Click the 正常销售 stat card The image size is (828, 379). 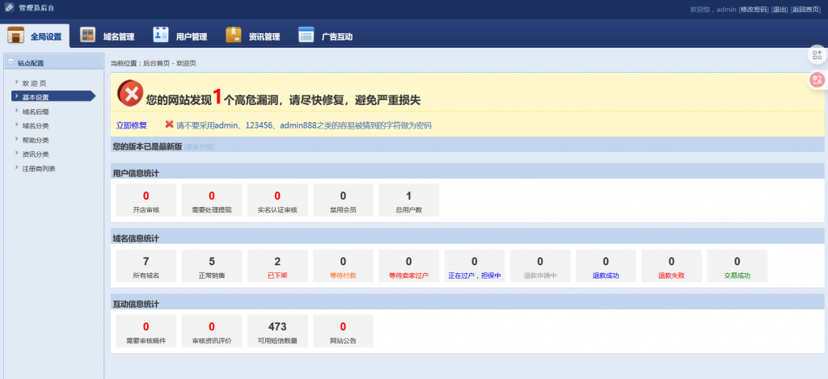point(212,266)
